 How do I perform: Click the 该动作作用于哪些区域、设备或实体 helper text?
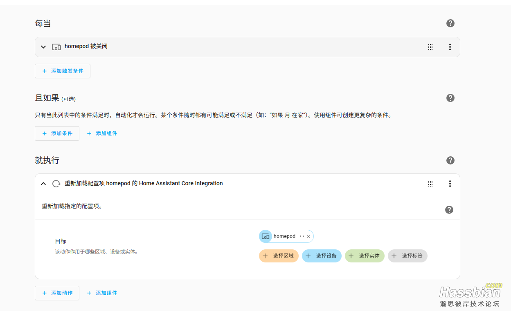tap(97, 252)
